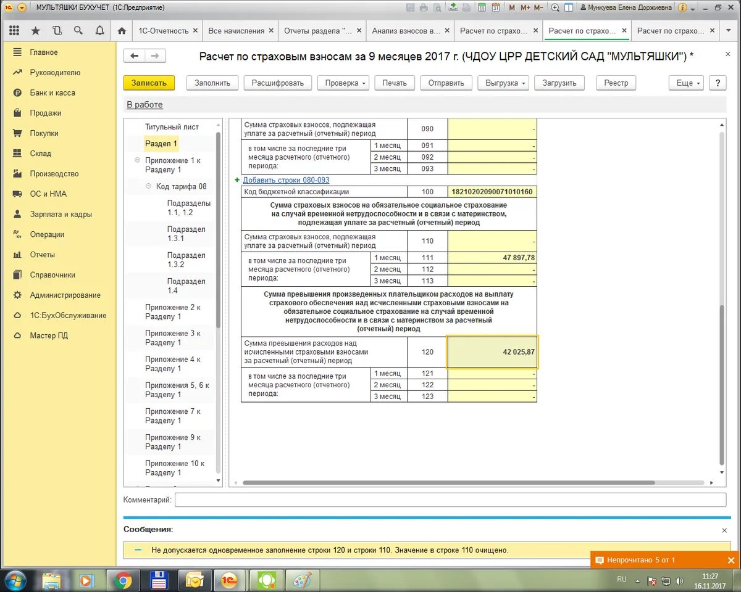Open Руководителю section in sidebar
The width and height of the screenshot is (741, 592).
55,72
